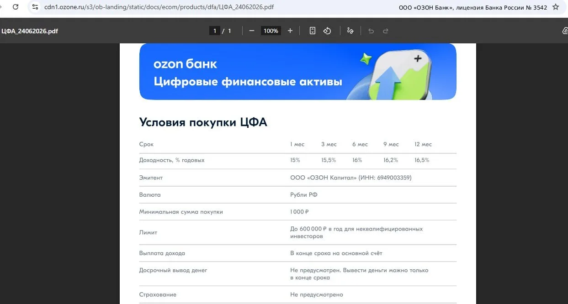
Task: Click the Срок row label
Action: [x=146, y=144]
